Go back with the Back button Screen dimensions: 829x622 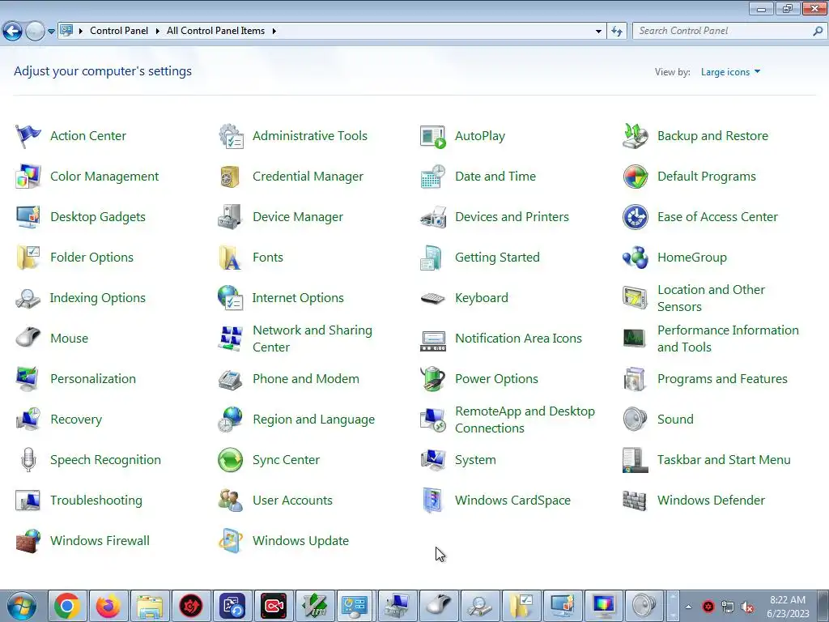tap(13, 32)
